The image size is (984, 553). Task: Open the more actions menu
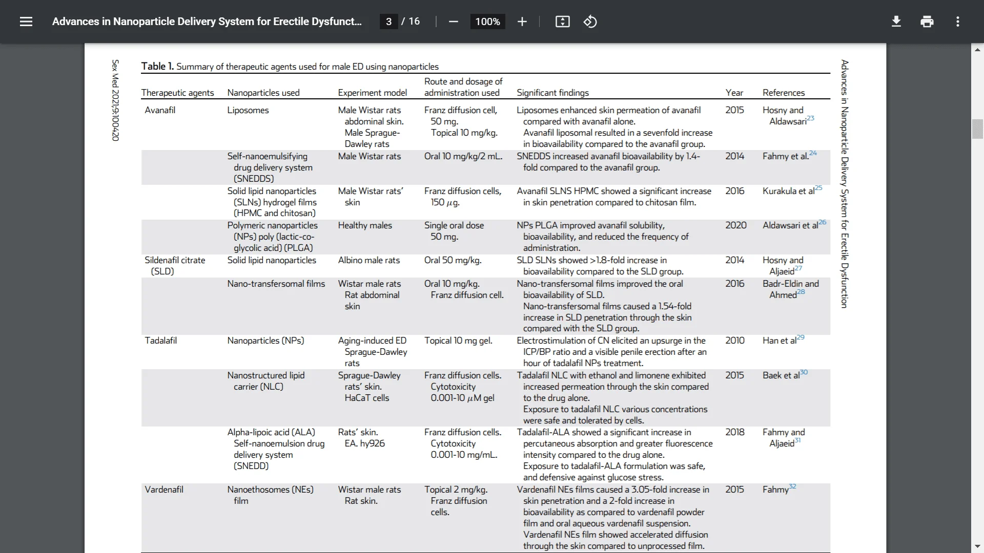pyautogui.click(x=957, y=22)
